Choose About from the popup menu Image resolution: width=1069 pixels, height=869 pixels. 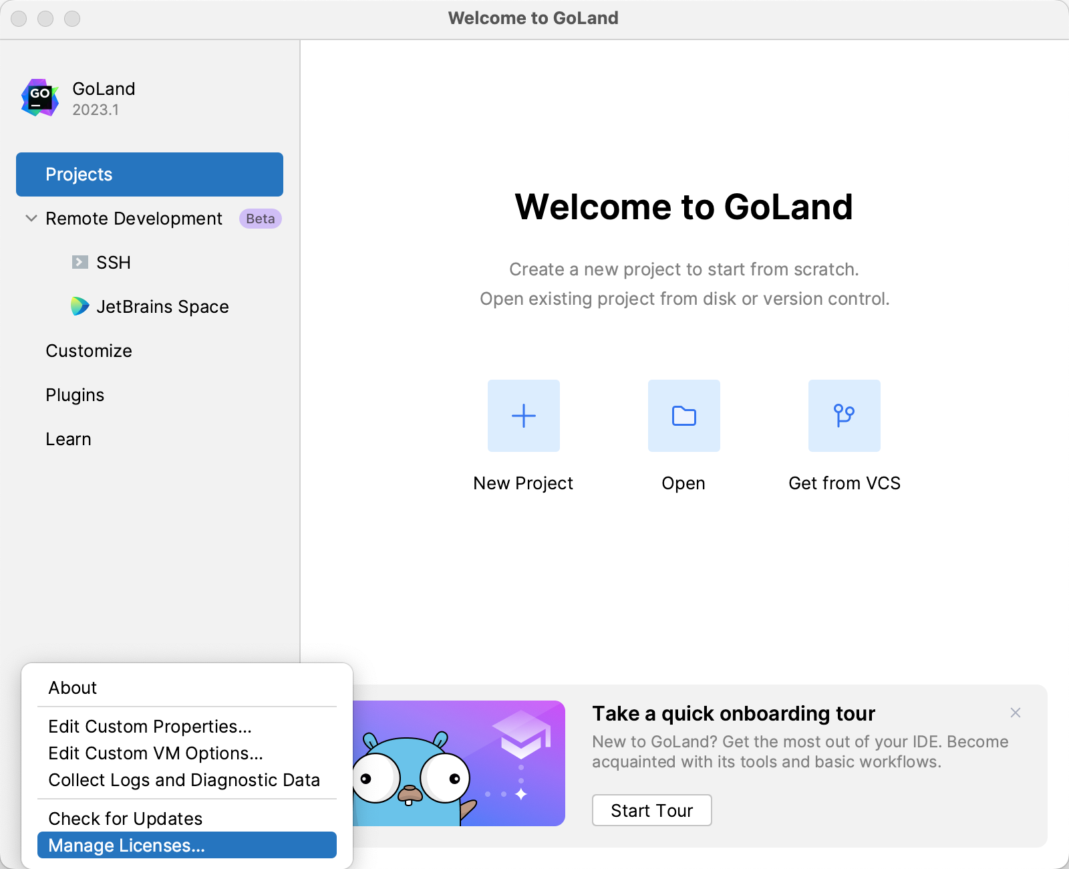pos(187,688)
